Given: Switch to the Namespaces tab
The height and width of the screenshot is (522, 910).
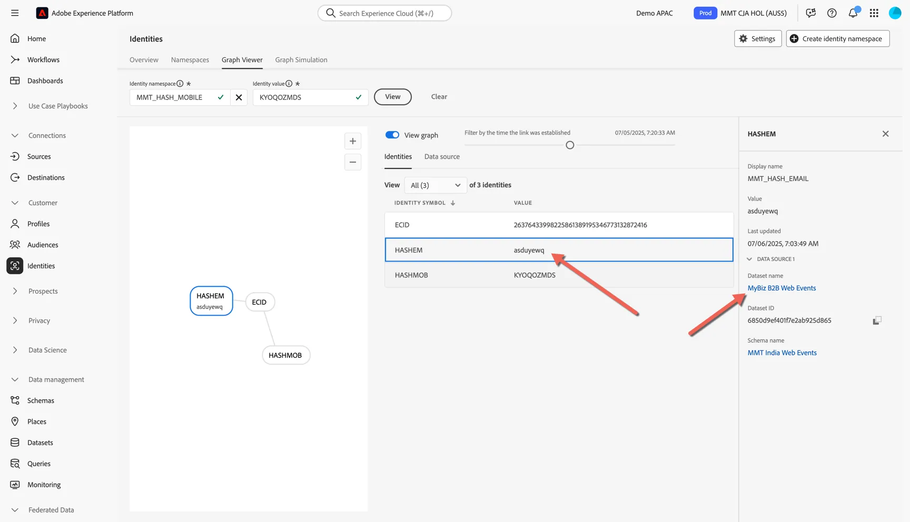Looking at the screenshot, I should 190,60.
